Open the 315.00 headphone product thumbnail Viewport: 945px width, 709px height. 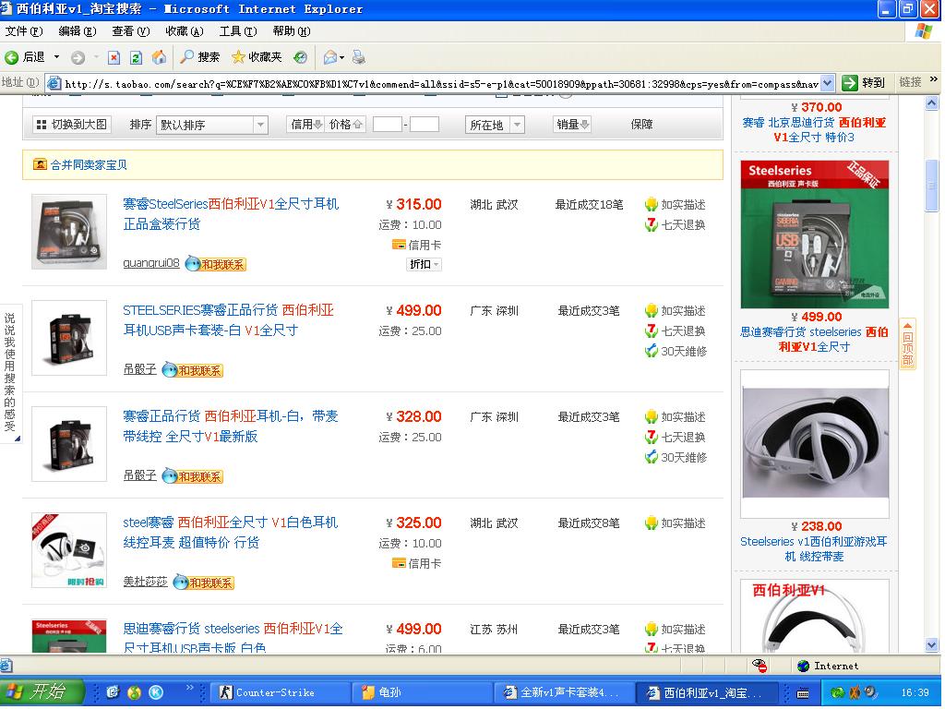click(69, 232)
